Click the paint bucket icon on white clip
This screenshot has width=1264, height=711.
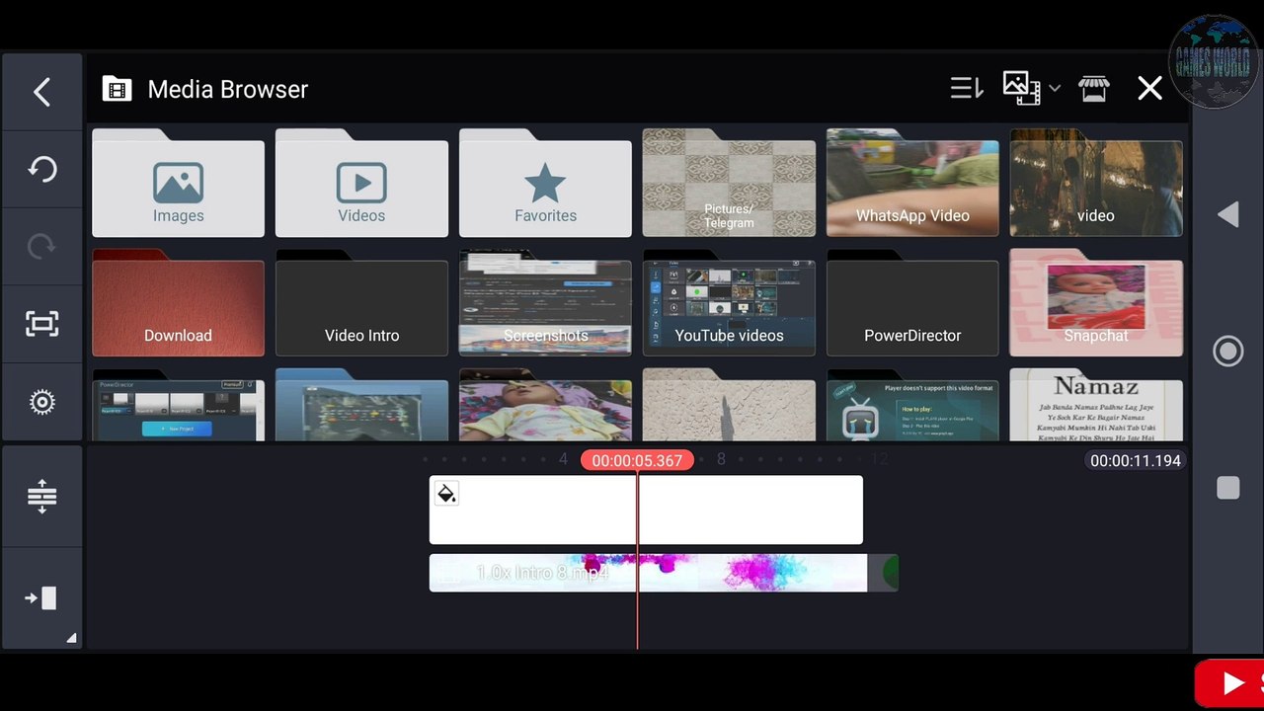coord(446,493)
